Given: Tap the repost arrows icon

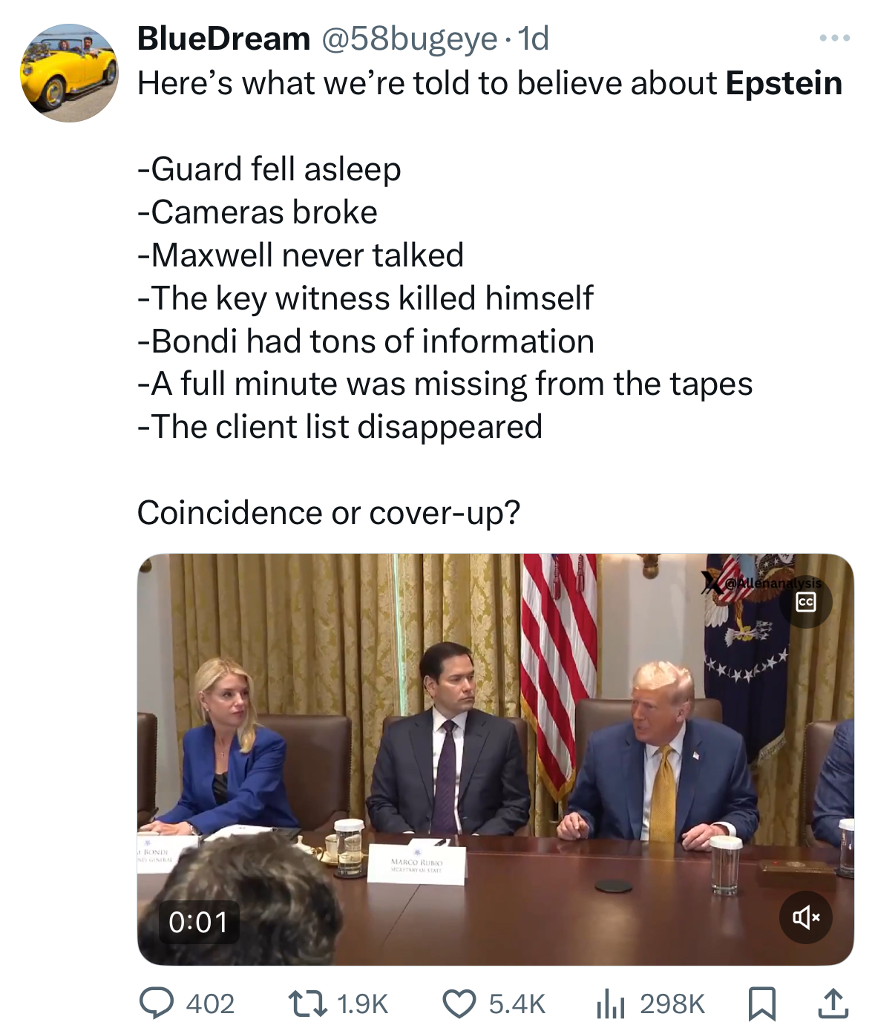Looking at the screenshot, I should tap(307, 1004).
